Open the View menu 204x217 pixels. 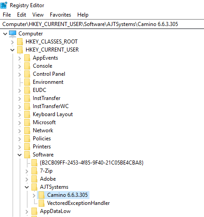(38, 15)
